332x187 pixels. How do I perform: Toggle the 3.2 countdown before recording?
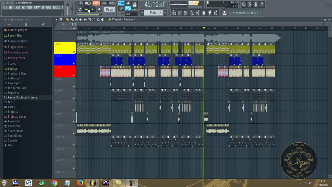point(96,3)
